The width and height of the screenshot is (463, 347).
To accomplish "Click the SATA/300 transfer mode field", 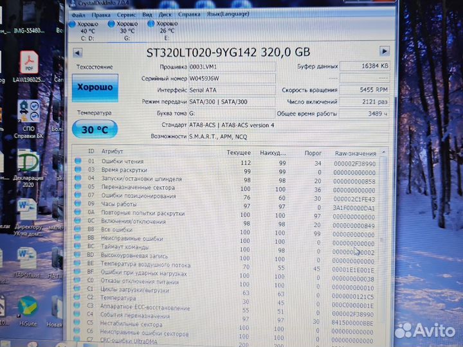I will point(232,102).
